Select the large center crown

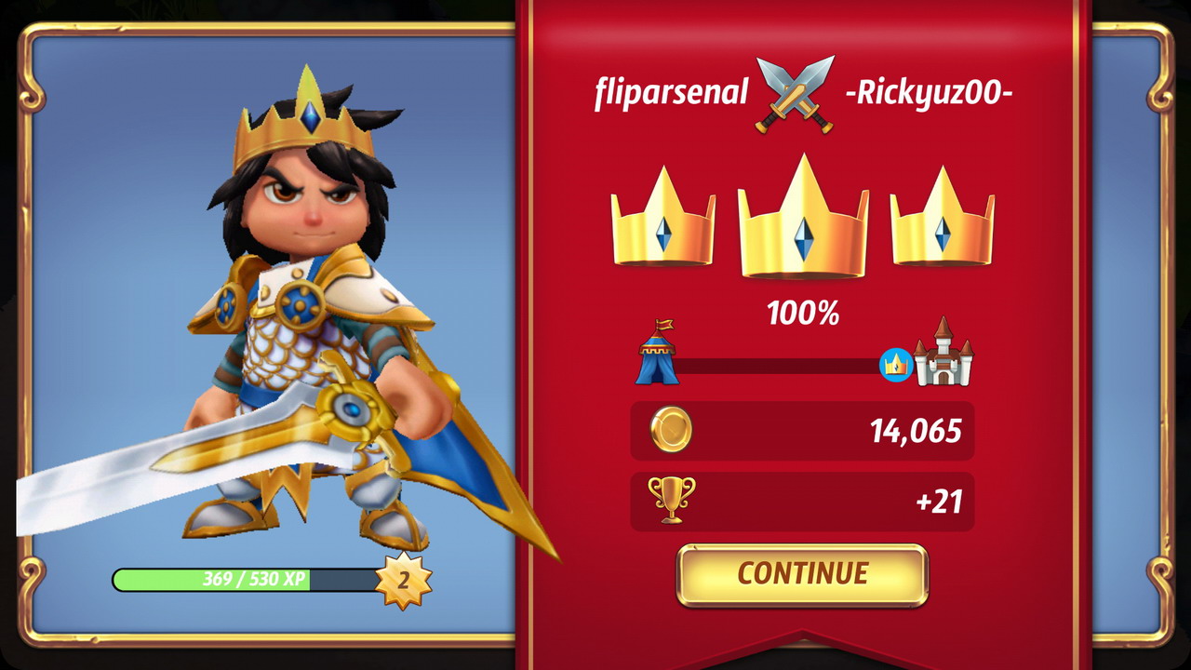coord(803,217)
